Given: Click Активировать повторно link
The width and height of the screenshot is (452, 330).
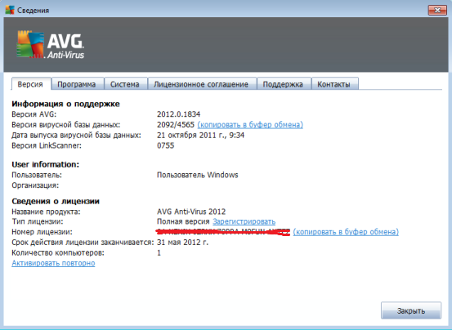Looking at the screenshot, I should pyautogui.click(x=53, y=263).
